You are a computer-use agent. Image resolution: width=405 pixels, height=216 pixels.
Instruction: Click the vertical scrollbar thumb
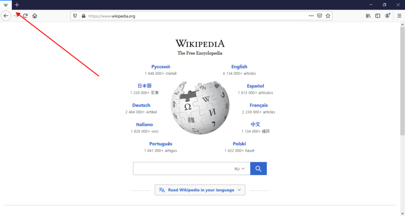403,81
